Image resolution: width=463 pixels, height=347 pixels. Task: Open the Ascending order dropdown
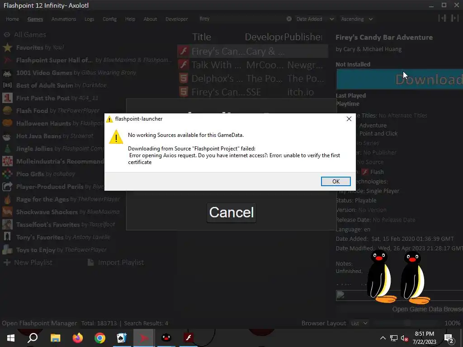point(357,19)
